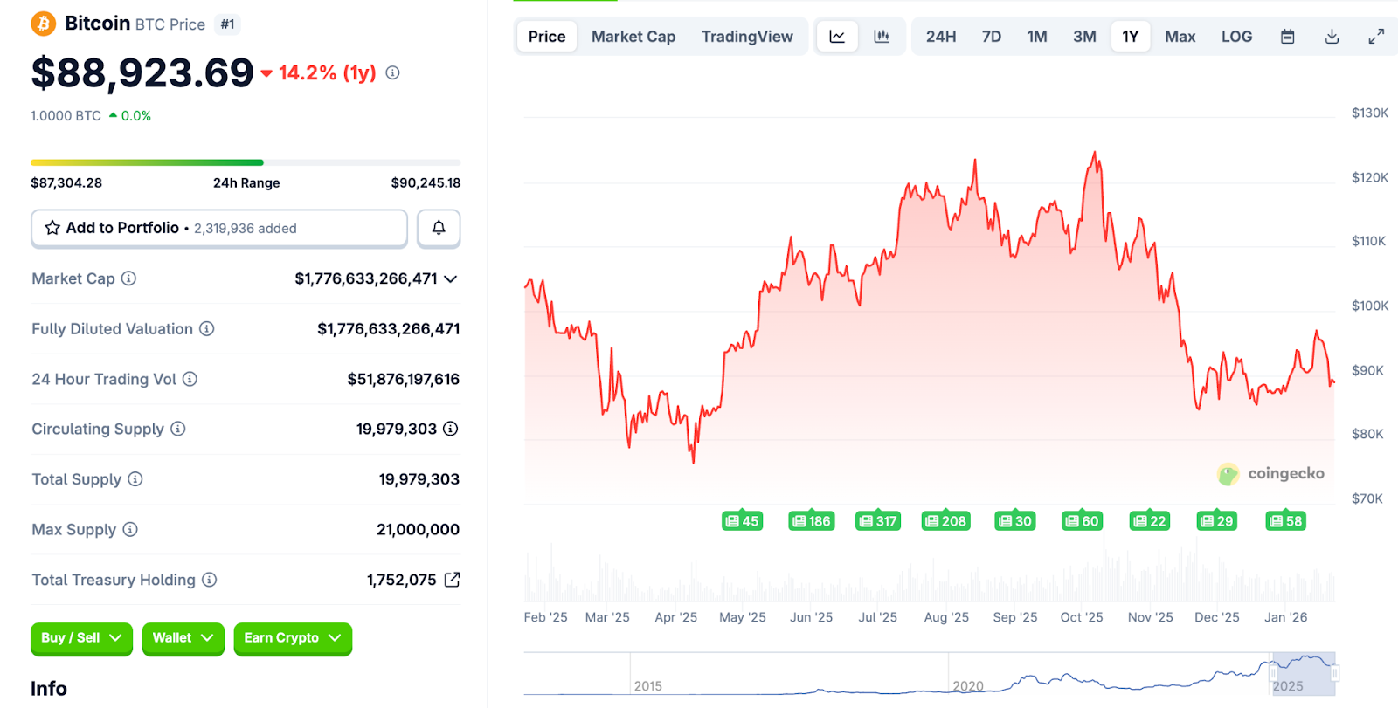Download the chart data
Viewport: 1398px width, 708px height.
click(1332, 37)
